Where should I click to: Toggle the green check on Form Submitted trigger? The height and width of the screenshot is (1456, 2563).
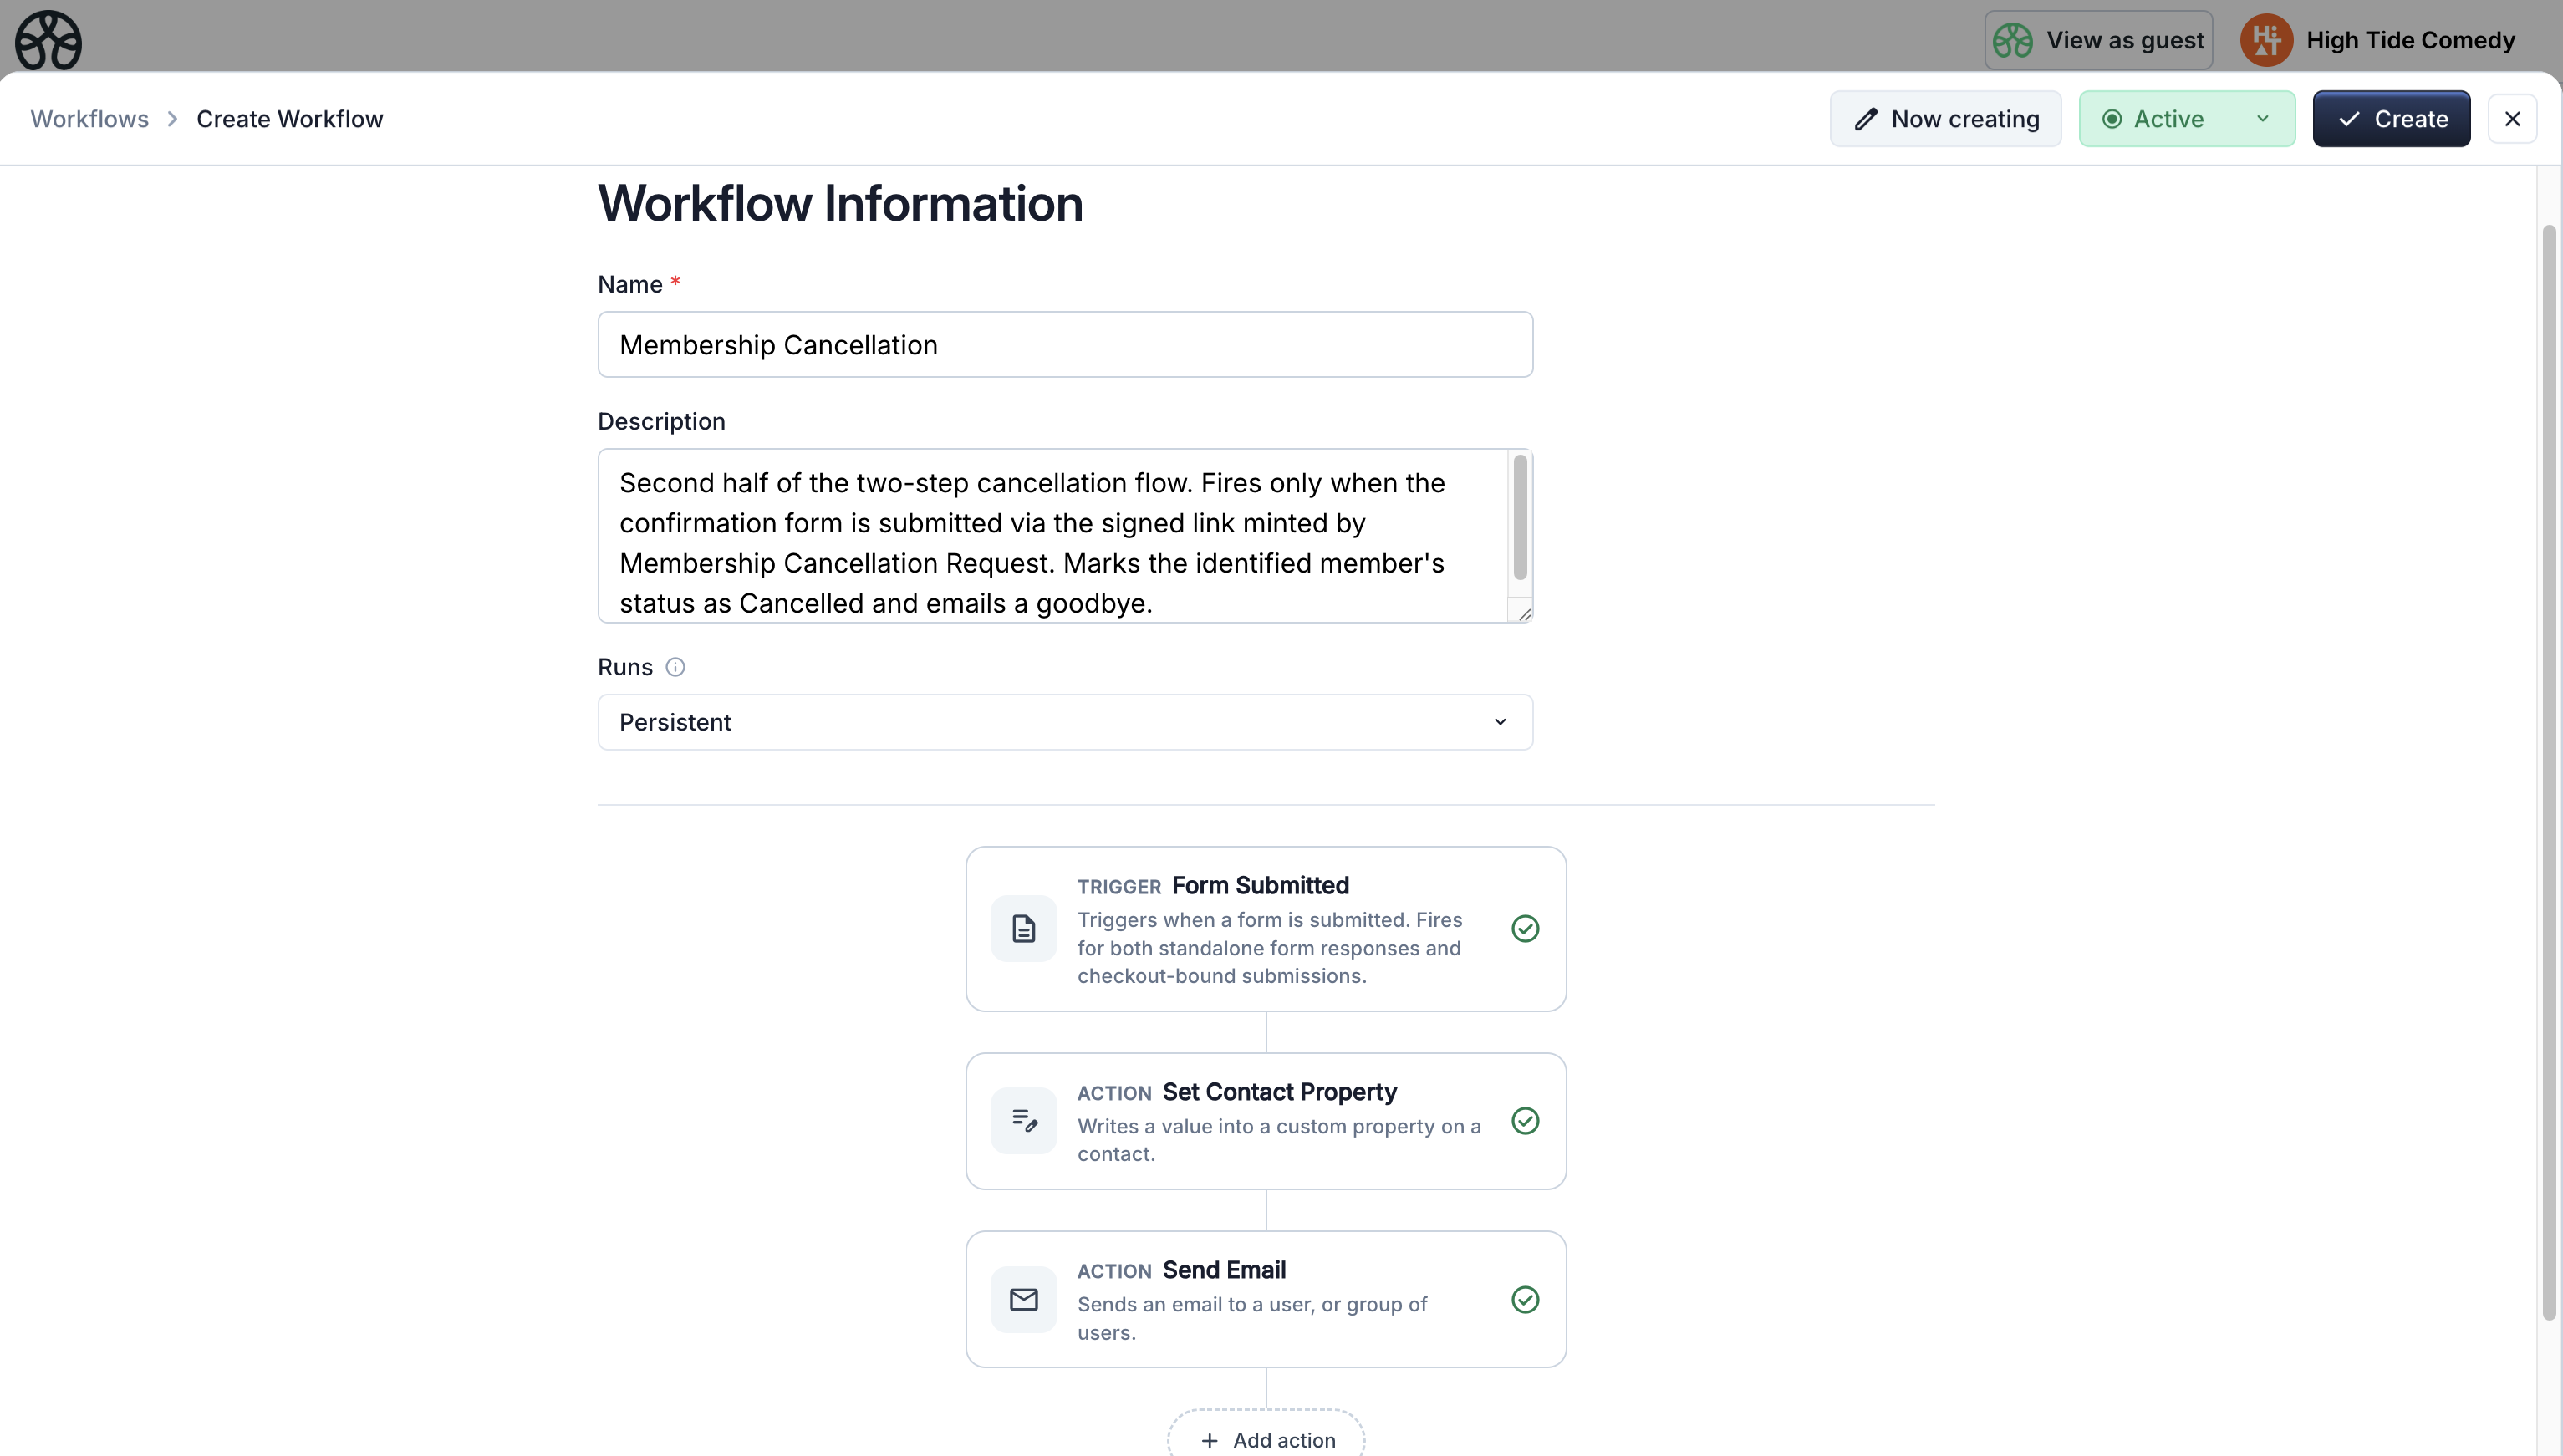(x=1524, y=928)
